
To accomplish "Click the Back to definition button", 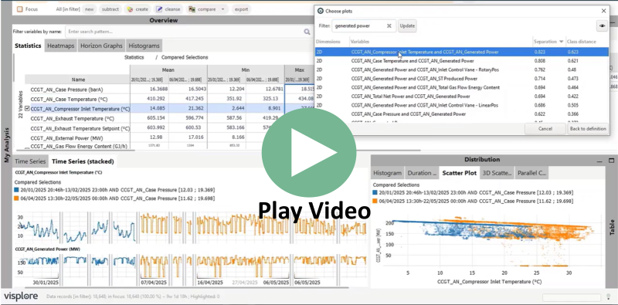I will pyautogui.click(x=588, y=128).
